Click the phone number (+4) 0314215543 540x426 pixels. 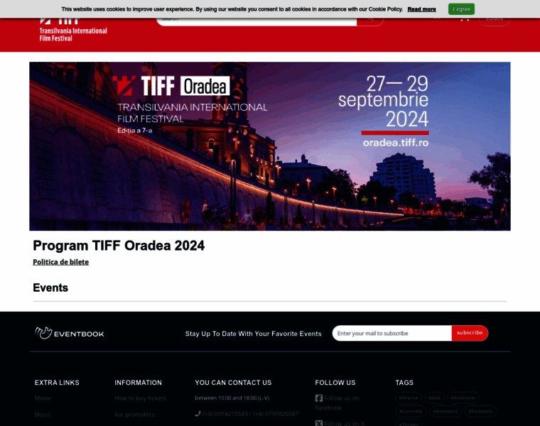225,414
